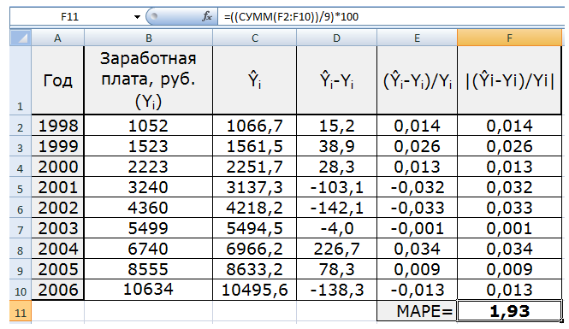569x329 pixels.
Task: Click the difference cell 226,7
Action: [x=337, y=249]
